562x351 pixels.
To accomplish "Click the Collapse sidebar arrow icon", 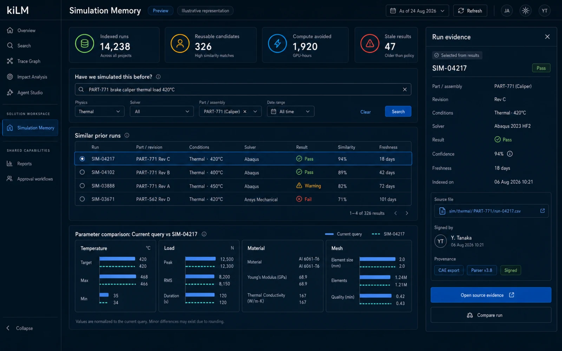I will [8, 328].
